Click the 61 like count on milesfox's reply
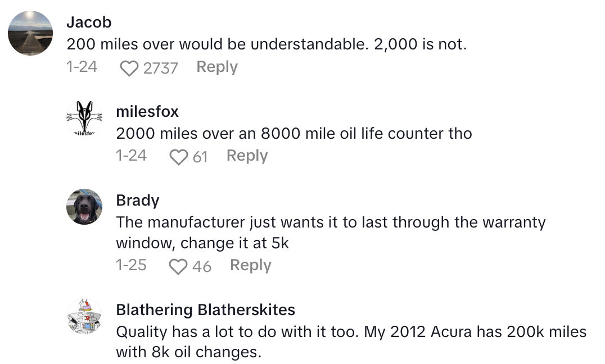Screen dimensions: 605x364 pos(200,157)
